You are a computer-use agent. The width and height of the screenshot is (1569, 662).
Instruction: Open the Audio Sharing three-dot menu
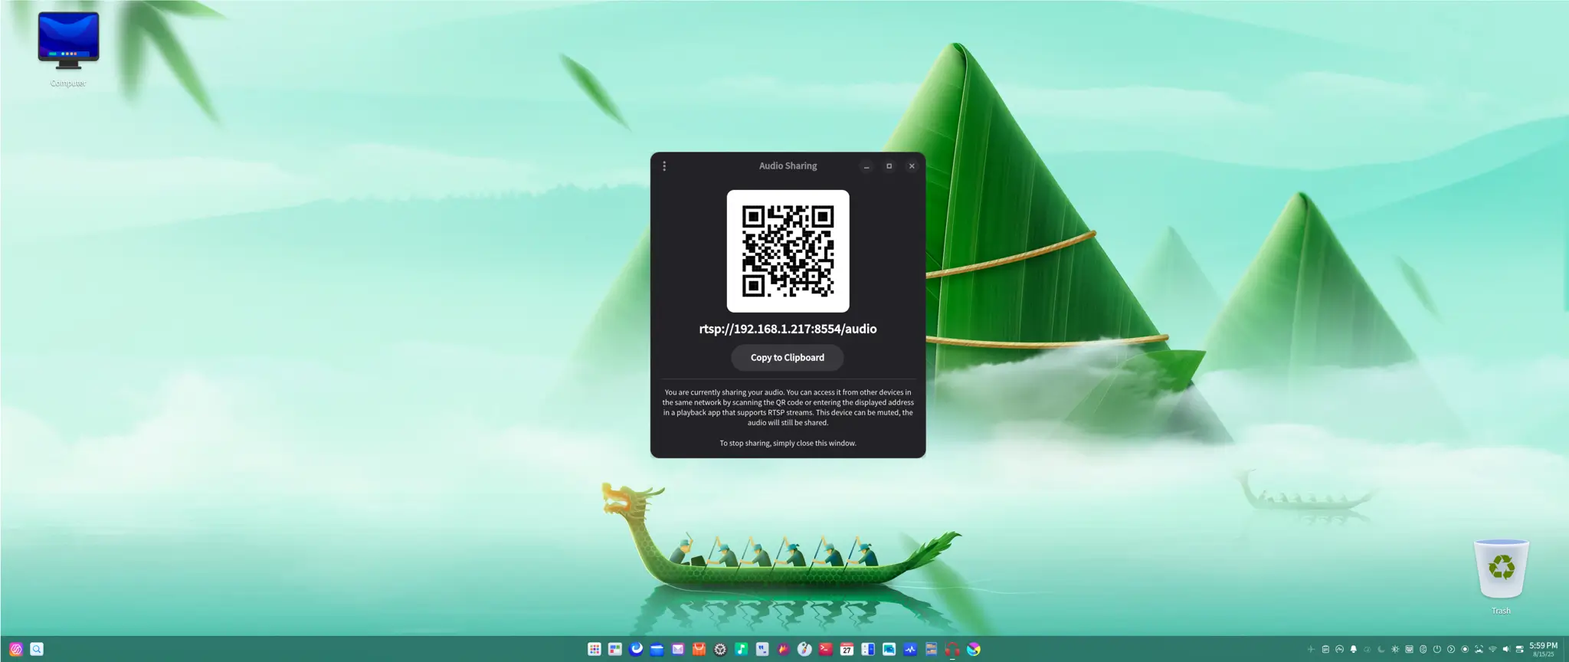click(x=664, y=165)
